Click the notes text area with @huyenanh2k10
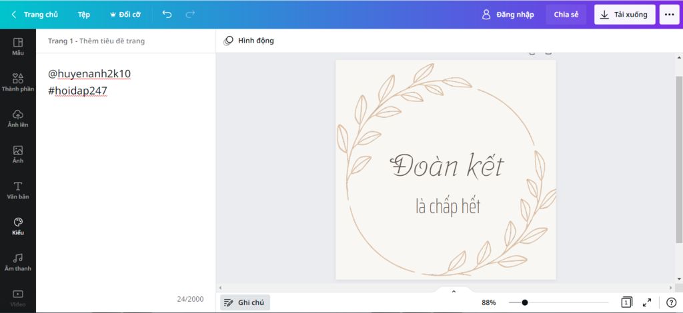 (89, 74)
